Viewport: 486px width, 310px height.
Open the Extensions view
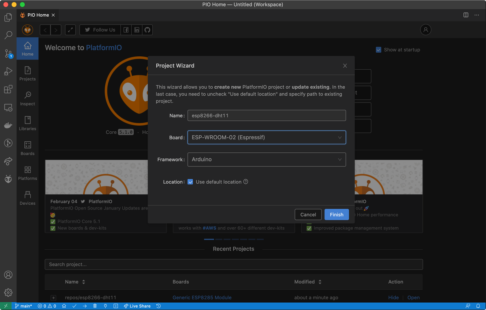click(8, 89)
